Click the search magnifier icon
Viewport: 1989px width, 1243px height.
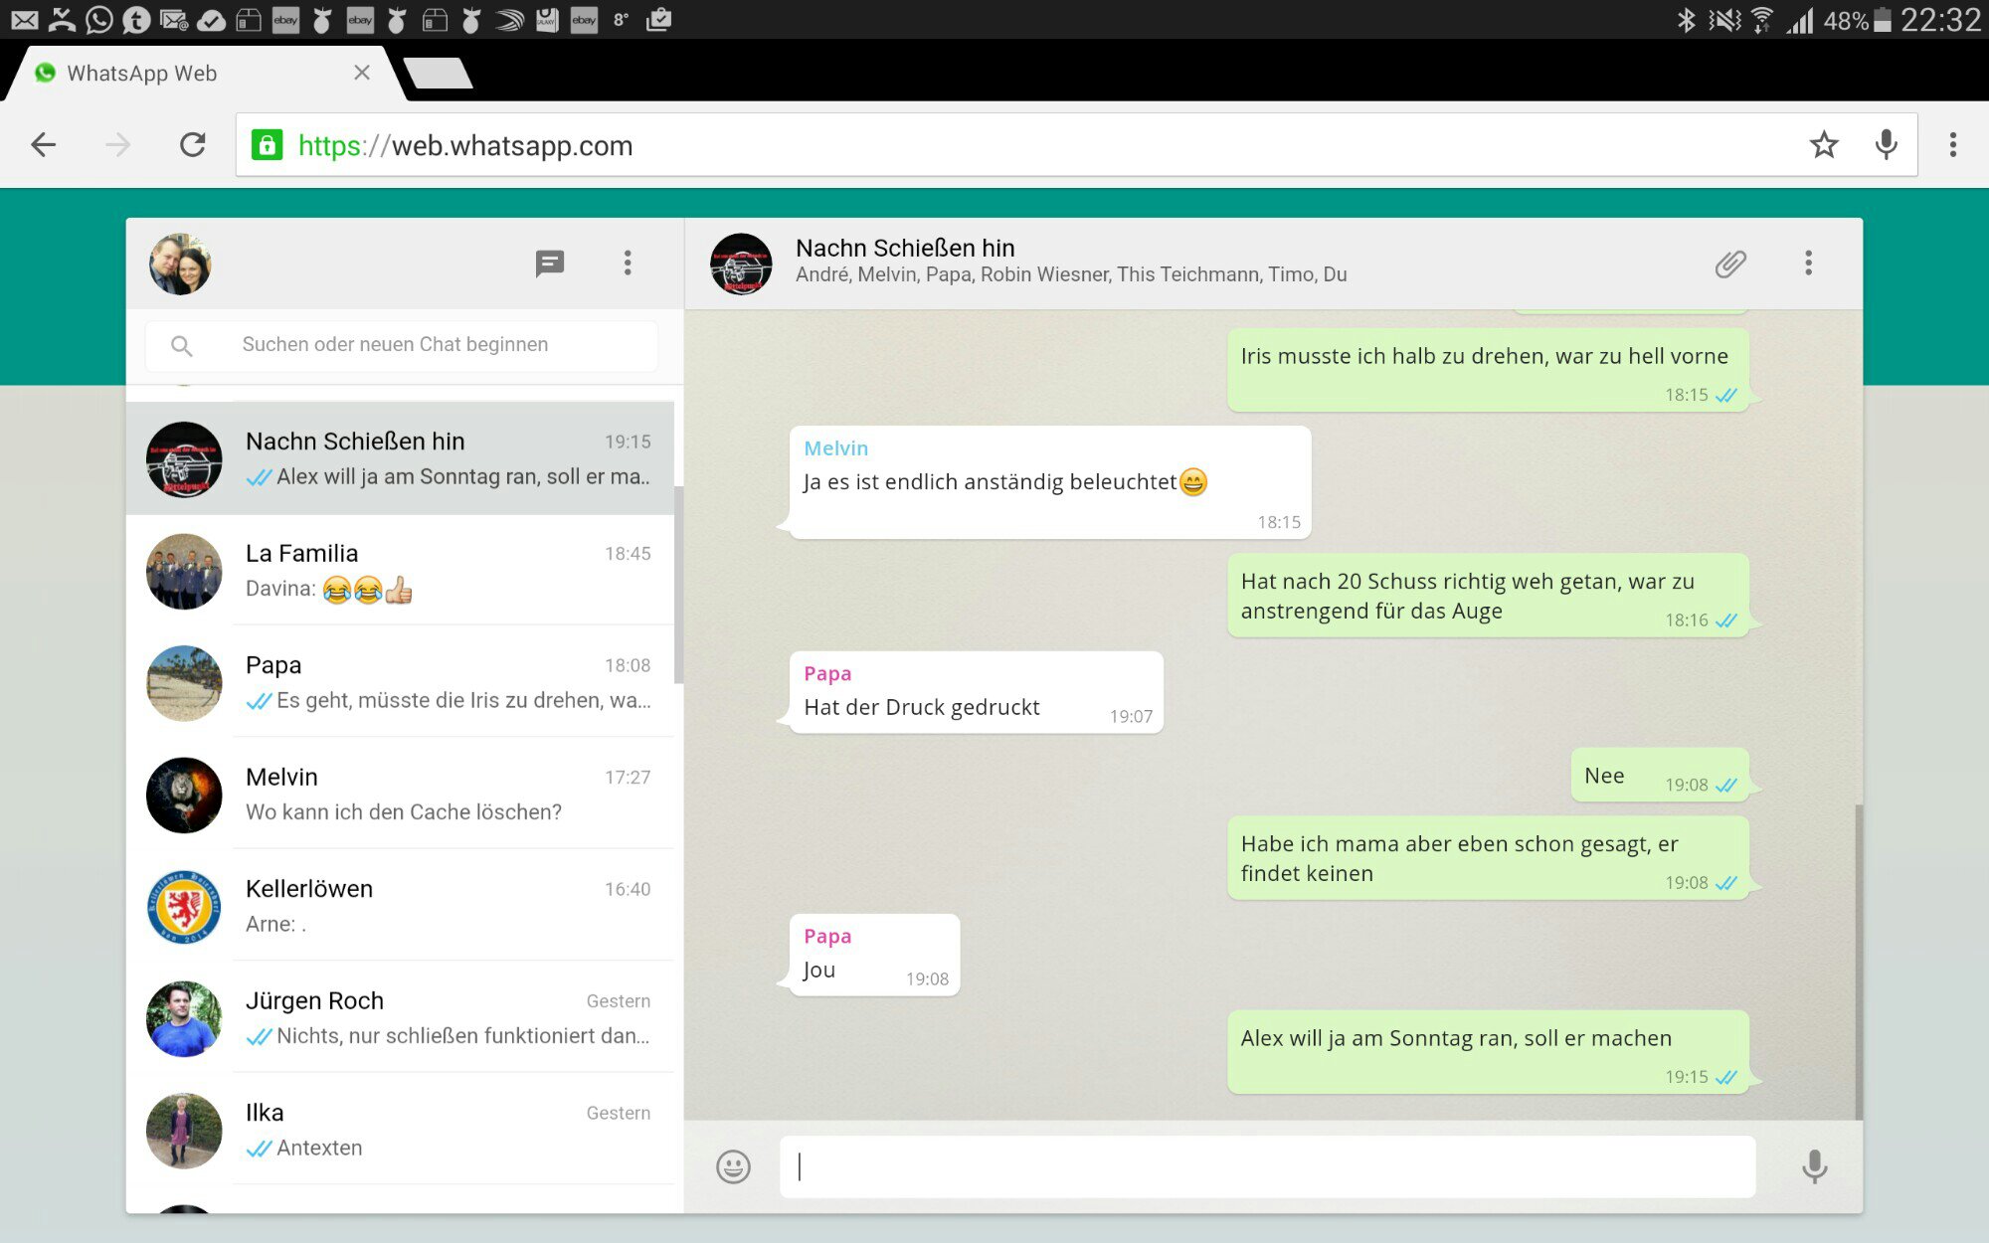[x=181, y=345]
